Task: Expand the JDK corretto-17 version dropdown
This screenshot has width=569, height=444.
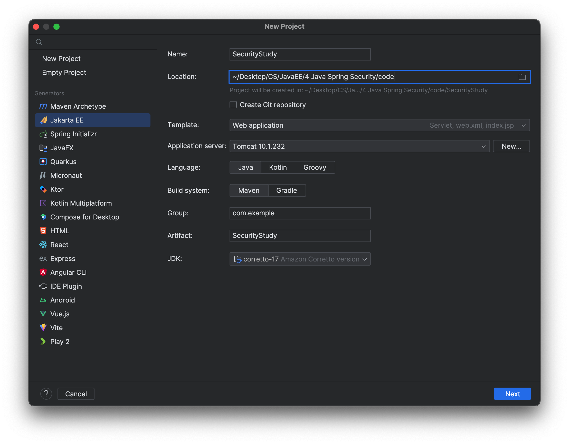Action: tap(365, 259)
